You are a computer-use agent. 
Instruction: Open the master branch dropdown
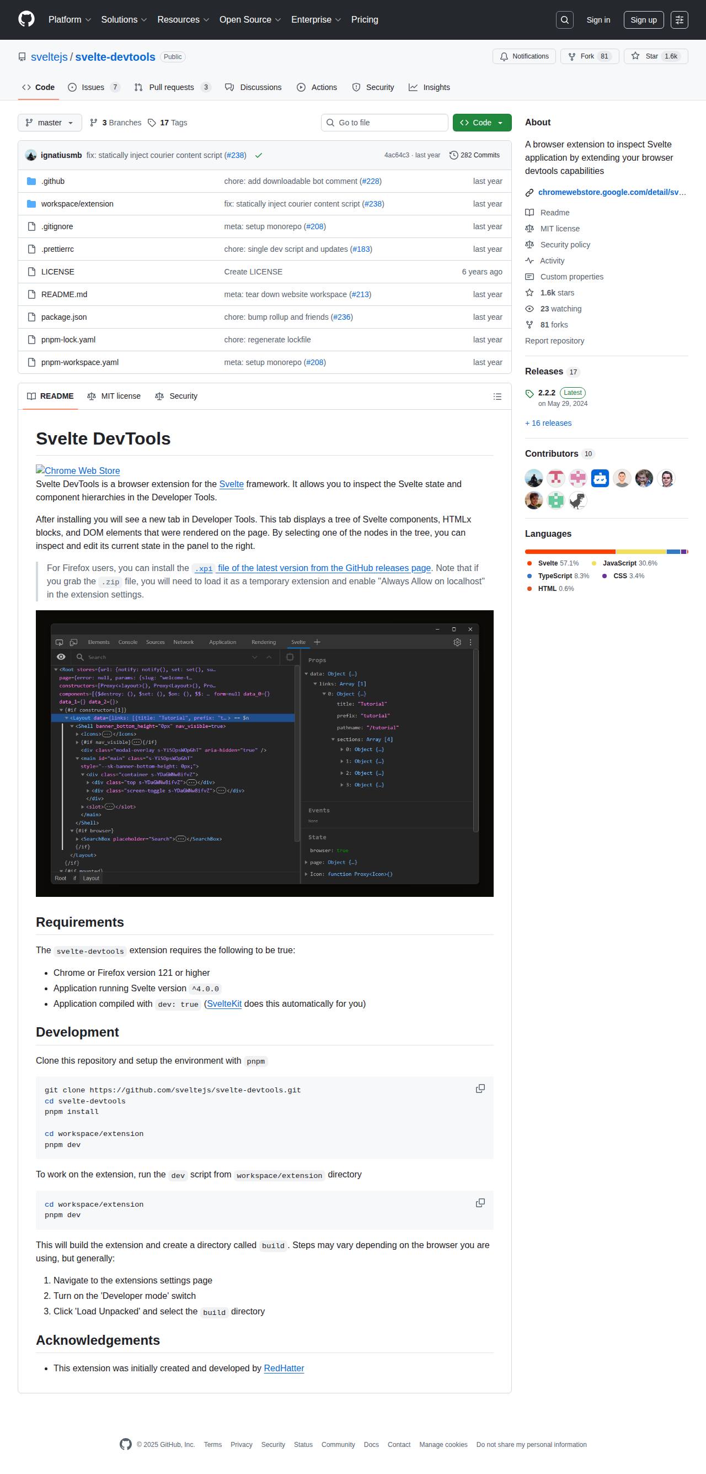50,123
